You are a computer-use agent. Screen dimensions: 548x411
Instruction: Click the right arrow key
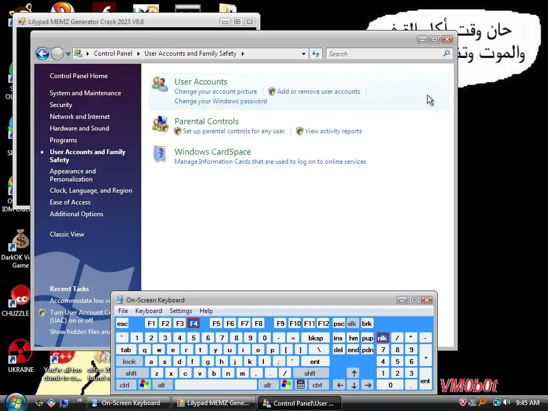pos(368,385)
